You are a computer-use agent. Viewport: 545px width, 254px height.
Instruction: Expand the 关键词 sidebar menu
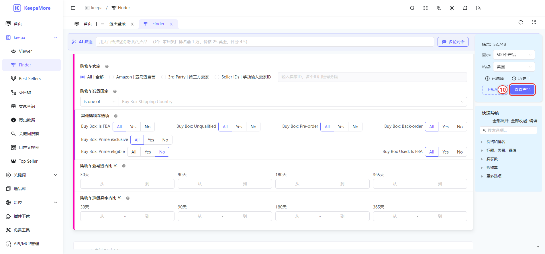point(32,175)
